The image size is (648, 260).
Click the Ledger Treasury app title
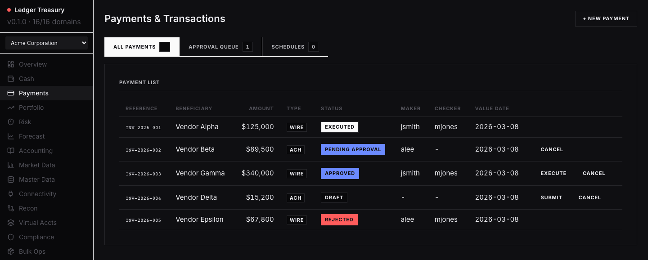tap(40, 10)
